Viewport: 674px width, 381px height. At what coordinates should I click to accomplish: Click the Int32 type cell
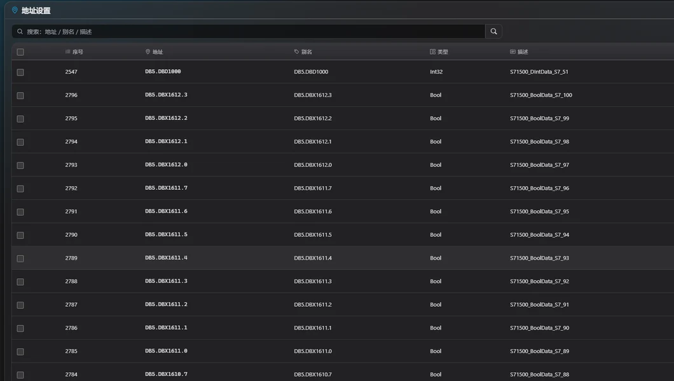(x=436, y=72)
